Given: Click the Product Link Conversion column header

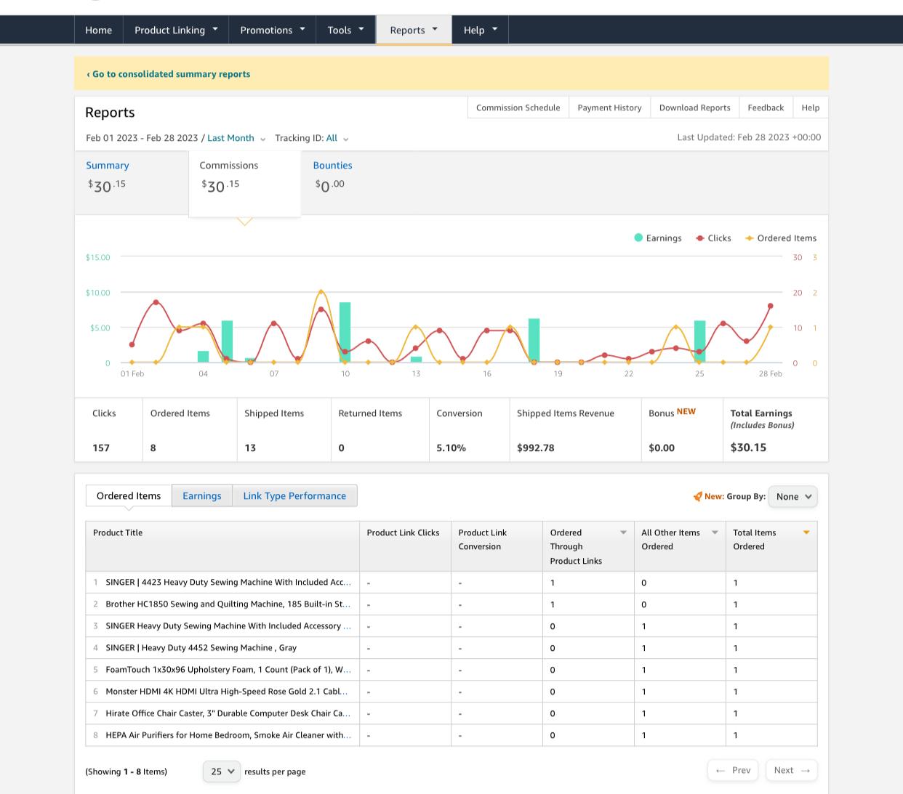Looking at the screenshot, I should 497,546.
